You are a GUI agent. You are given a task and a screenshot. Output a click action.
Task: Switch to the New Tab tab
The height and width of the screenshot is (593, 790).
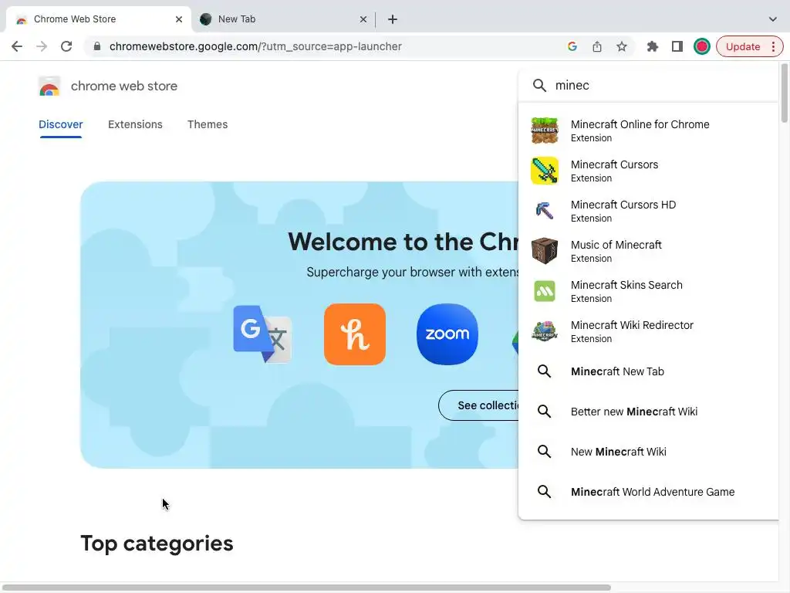[x=283, y=19]
